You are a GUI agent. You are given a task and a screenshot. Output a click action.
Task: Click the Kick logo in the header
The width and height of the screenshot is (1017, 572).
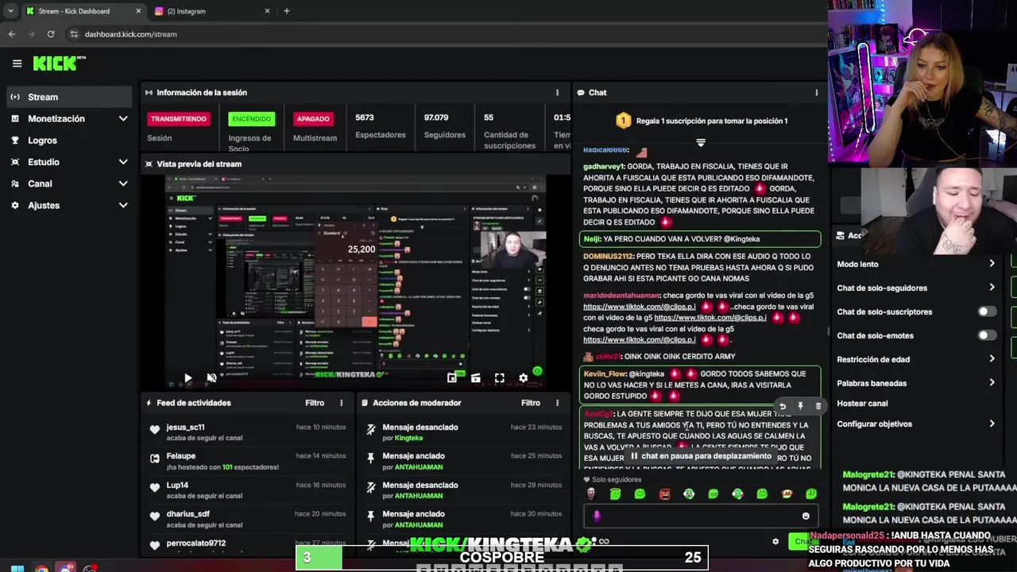point(59,64)
